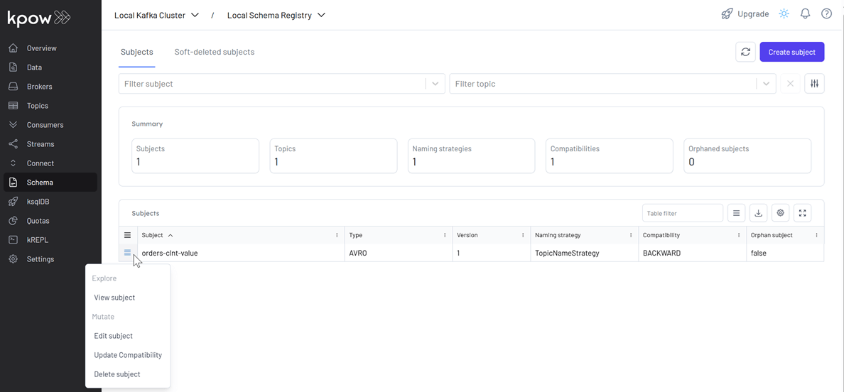The image size is (844, 392).
Task: Expand the subjects table to fullscreen
Action: point(802,213)
